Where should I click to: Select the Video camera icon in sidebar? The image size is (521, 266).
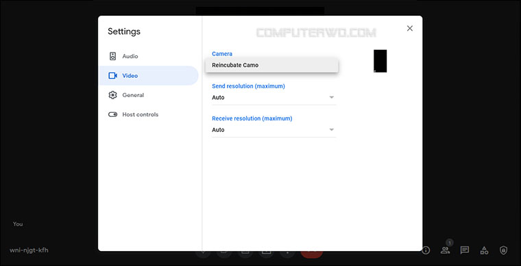point(112,75)
